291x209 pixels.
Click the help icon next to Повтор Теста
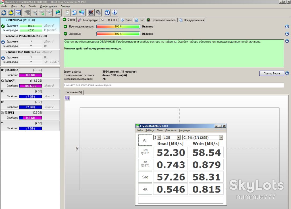click(287, 73)
